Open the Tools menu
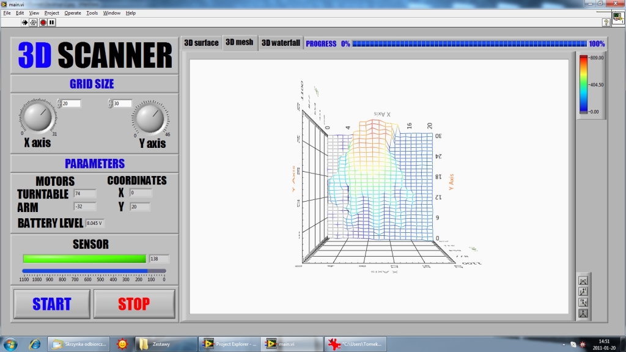This screenshot has height=352, width=626. click(x=92, y=13)
